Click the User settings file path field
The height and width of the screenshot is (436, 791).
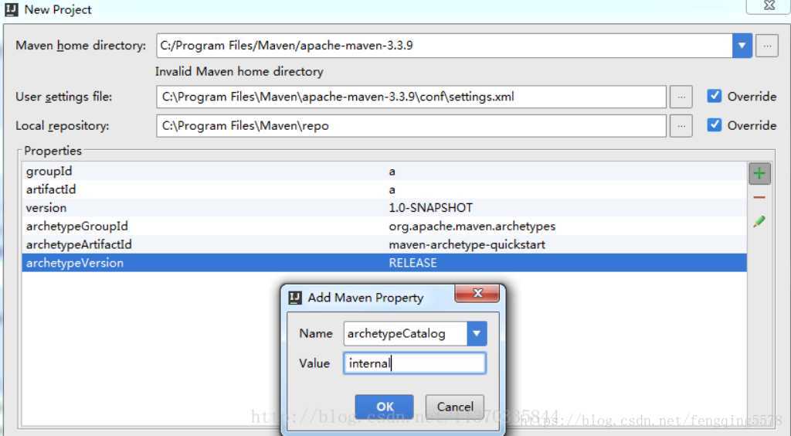[x=411, y=97]
